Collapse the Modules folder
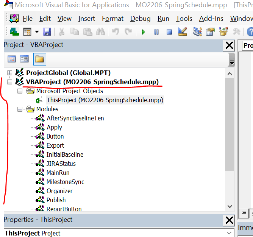Viewport: 253px width, 237px height. click(20, 109)
